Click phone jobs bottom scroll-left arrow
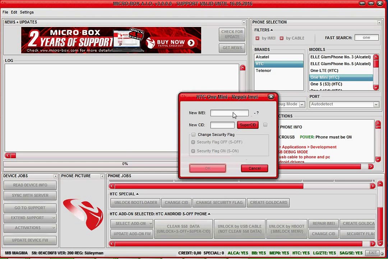Image resolution: width=388 pixels, height=259 pixels. click(x=112, y=244)
